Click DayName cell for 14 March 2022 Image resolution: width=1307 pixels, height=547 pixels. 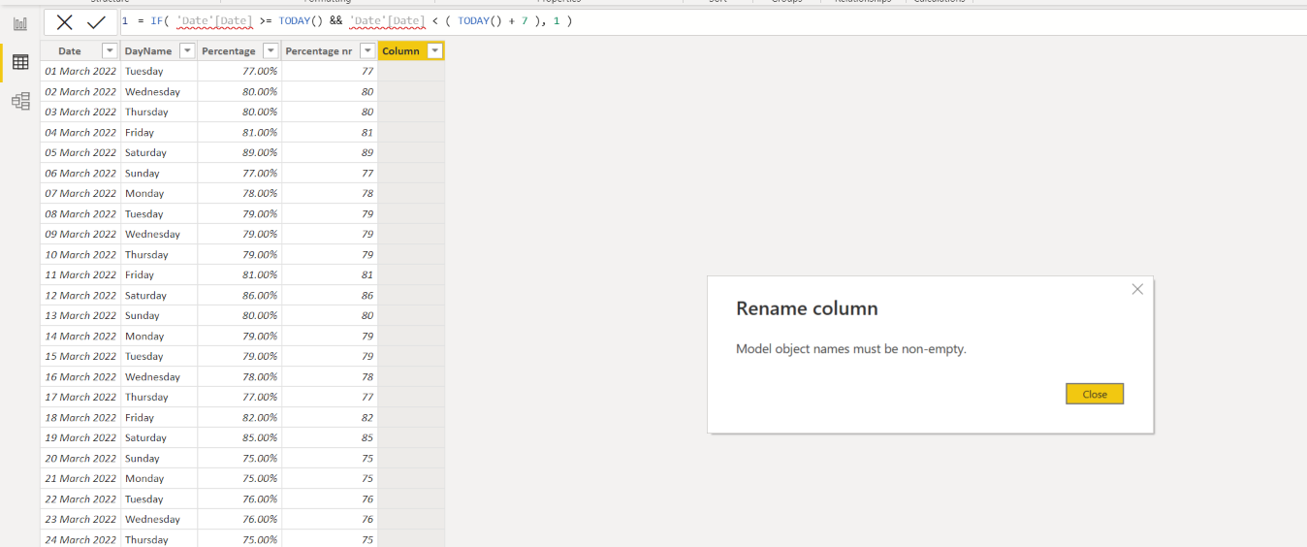[159, 336]
